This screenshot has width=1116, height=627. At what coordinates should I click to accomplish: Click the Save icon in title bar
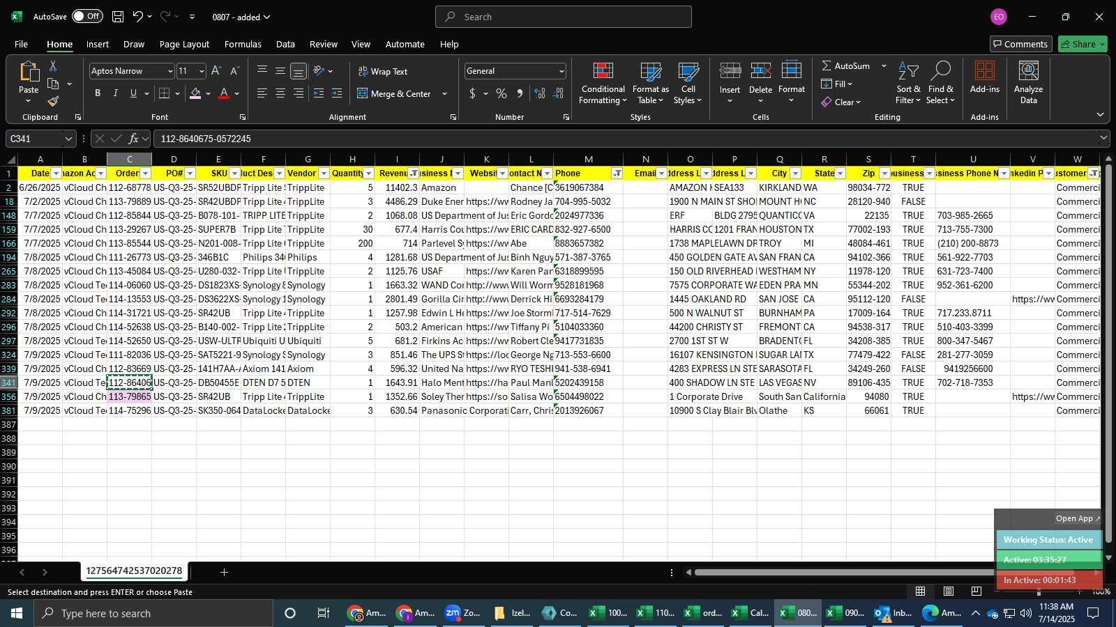click(118, 17)
